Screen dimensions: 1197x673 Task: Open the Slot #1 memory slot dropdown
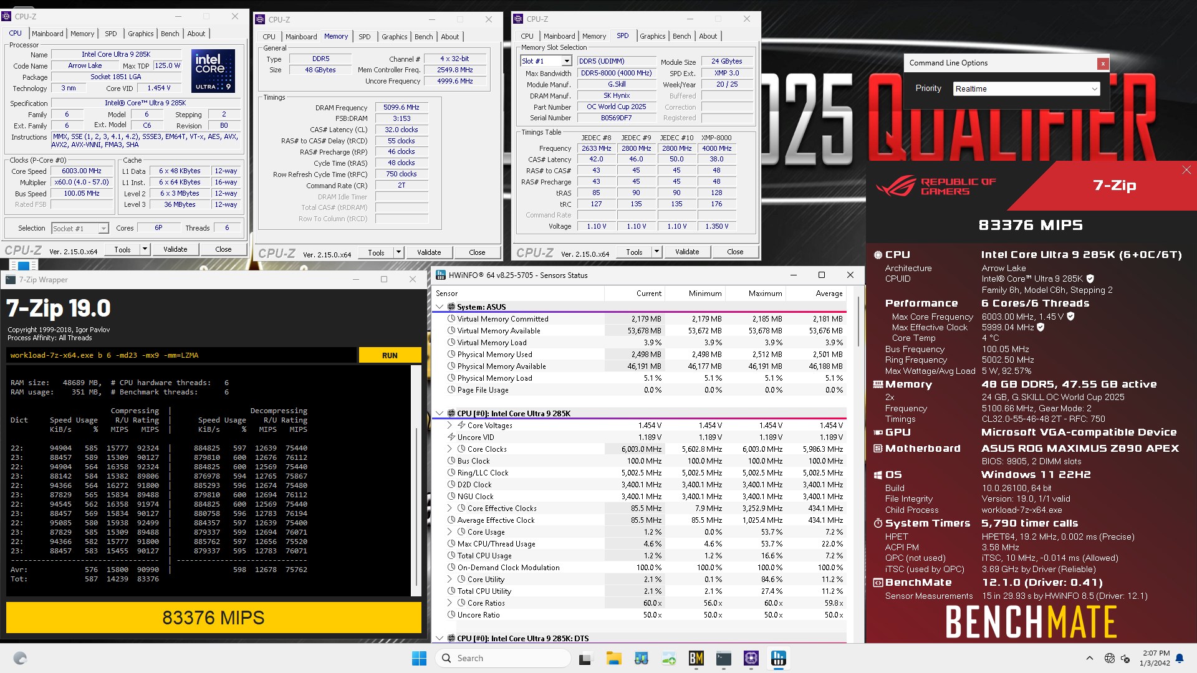[x=566, y=61]
